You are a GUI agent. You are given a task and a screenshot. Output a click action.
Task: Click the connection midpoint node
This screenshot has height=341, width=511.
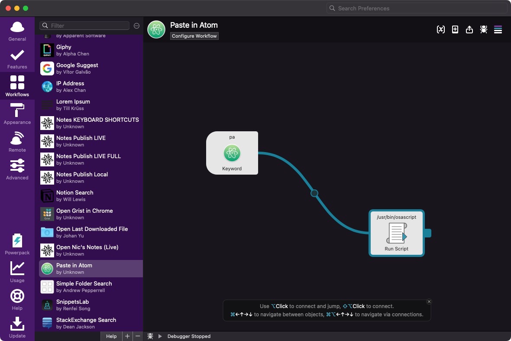pos(314,193)
